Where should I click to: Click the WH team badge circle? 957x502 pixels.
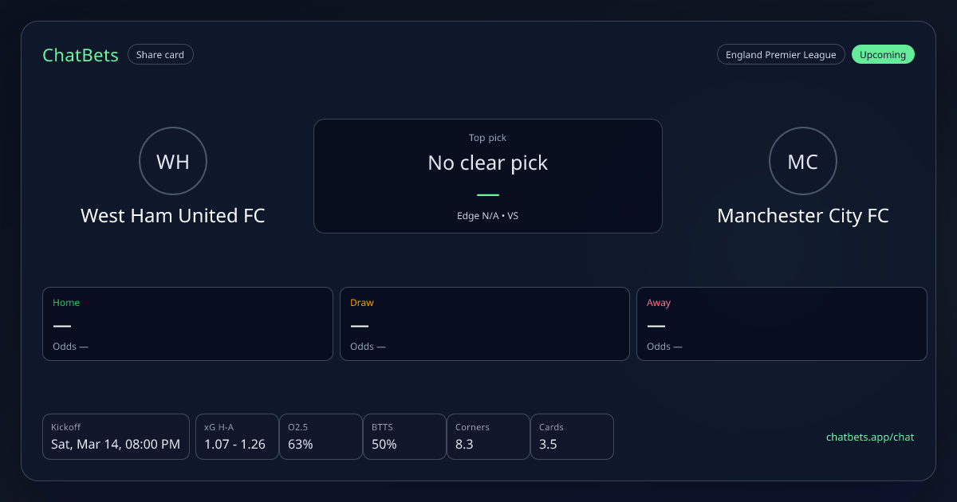click(x=173, y=162)
